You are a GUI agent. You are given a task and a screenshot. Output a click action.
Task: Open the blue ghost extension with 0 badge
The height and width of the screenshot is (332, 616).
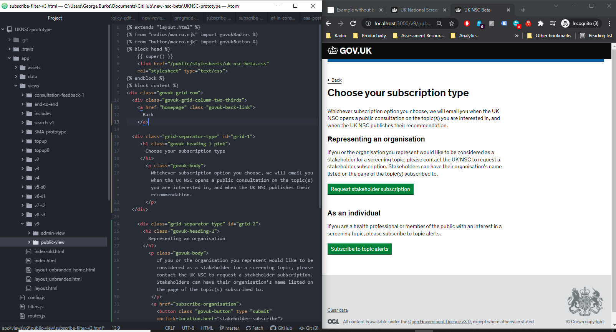tap(480, 24)
